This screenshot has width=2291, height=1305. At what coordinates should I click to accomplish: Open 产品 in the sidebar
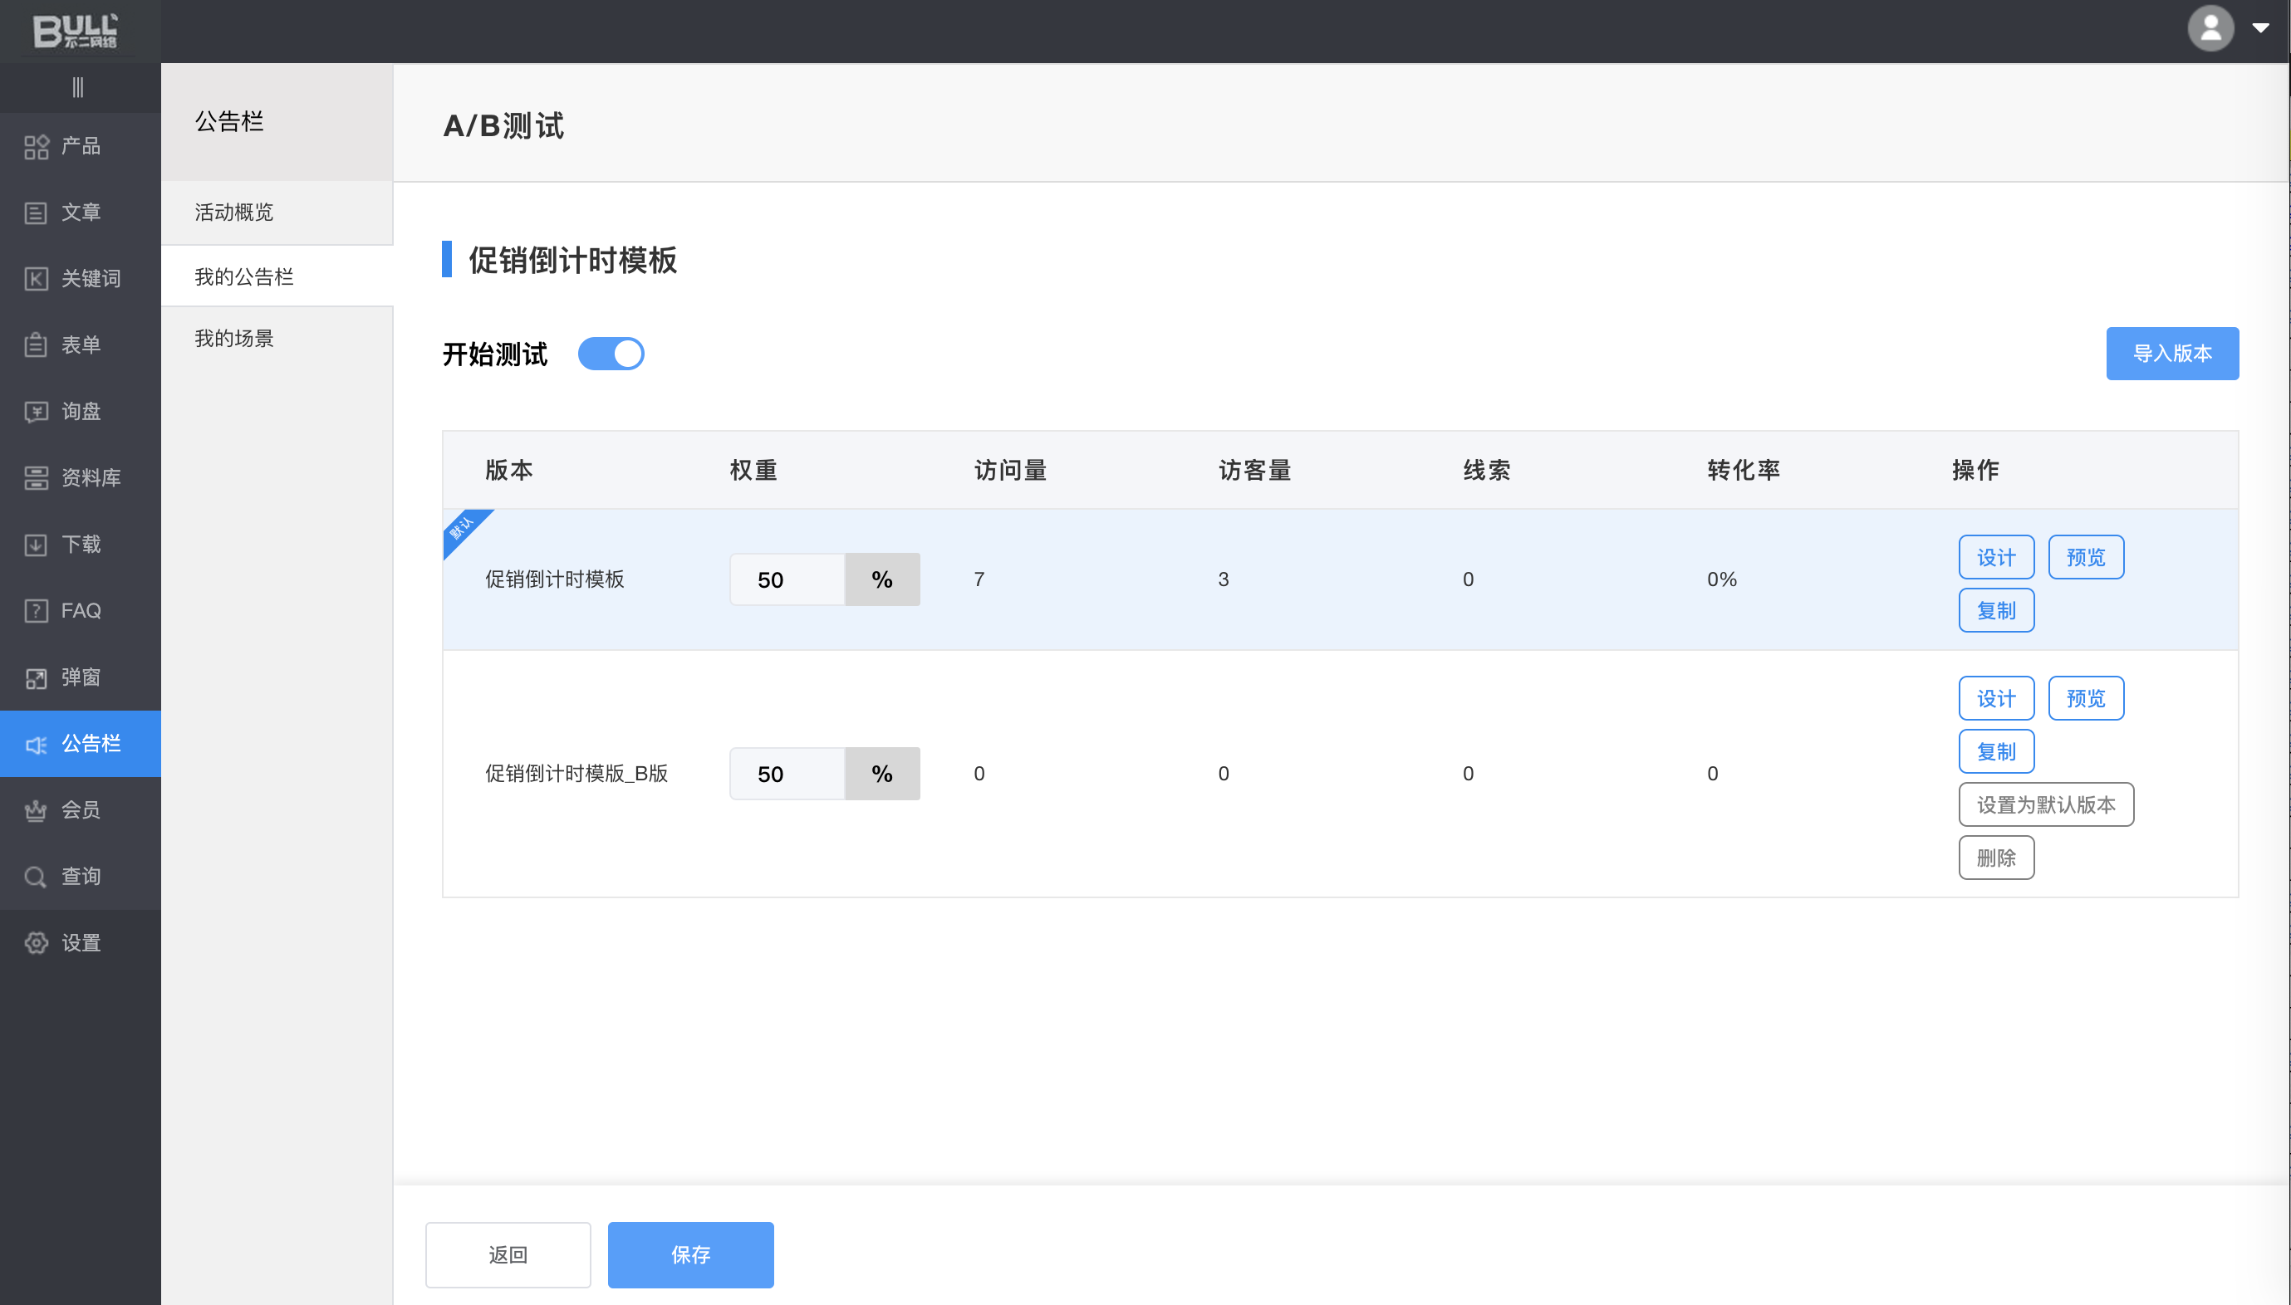[81, 147]
